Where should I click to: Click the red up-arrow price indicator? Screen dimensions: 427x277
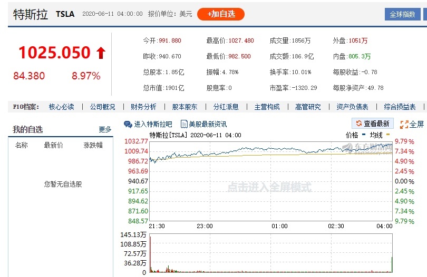(101, 53)
